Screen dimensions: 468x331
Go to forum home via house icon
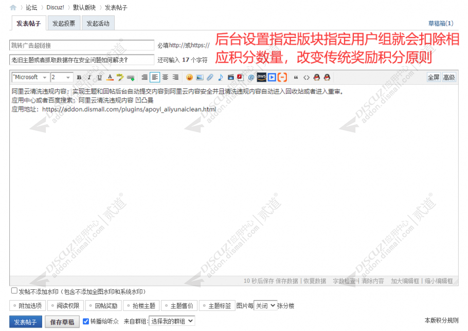pyautogui.click(x=13, y=8)
